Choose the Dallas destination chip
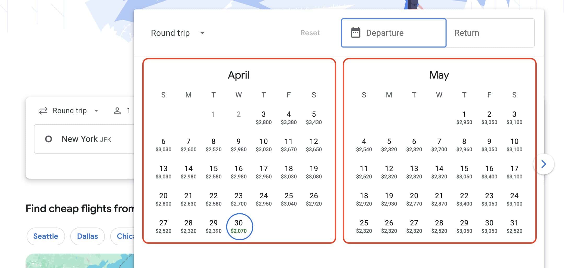This screenshot has height=268, width=574. pos(87,236)
